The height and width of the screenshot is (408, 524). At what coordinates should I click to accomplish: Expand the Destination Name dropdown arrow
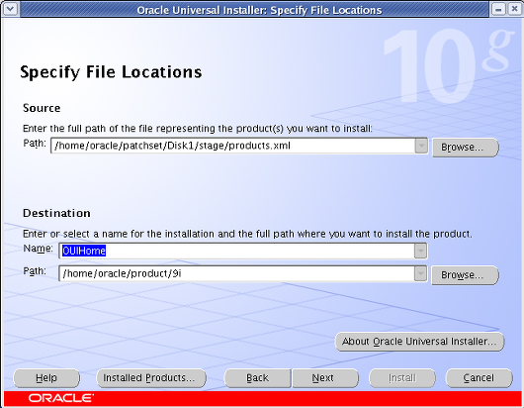[420, 251]
